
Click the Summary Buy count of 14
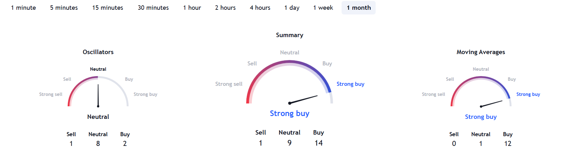318,143
